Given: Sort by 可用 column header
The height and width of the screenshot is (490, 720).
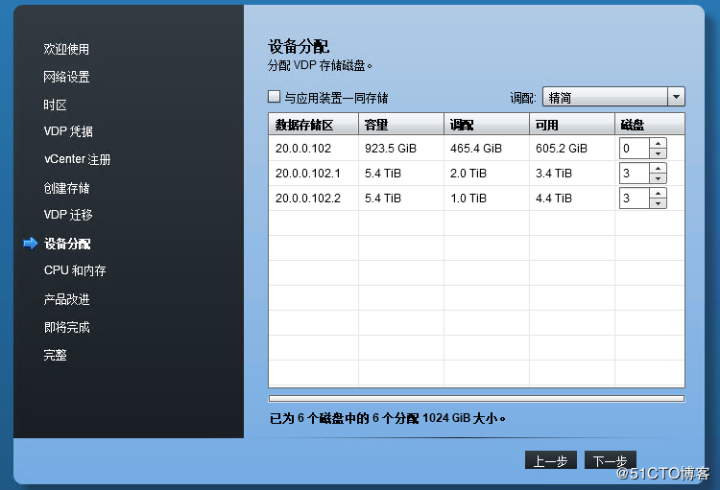Looking at the screenshot, I should pyautogui.click(x=572, y=125).
